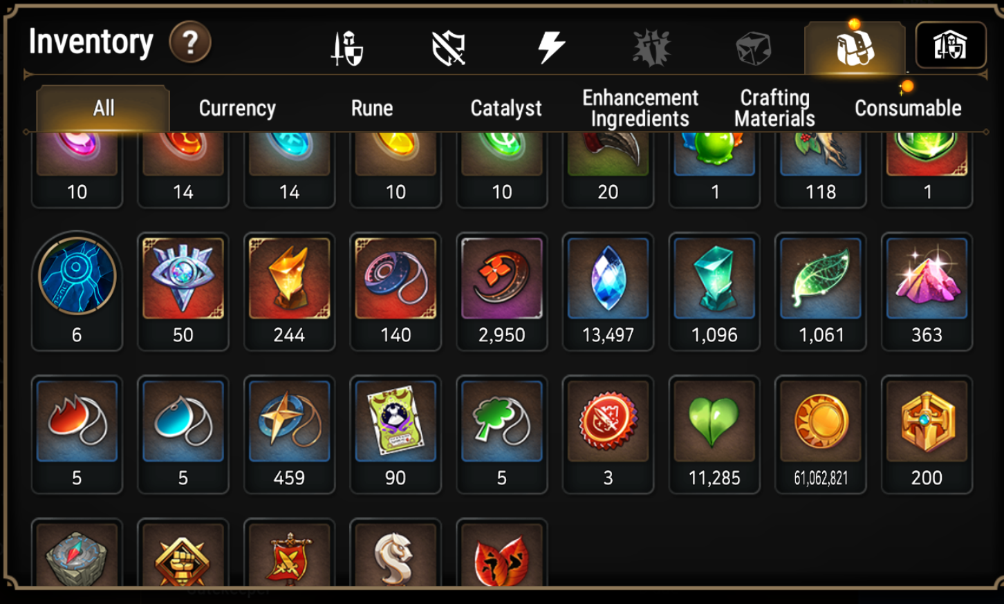Image resolution: width=1004 pixels, height=604 pixels.
Task: Open the crossed-out shield category icon
Action: point(449,48)
